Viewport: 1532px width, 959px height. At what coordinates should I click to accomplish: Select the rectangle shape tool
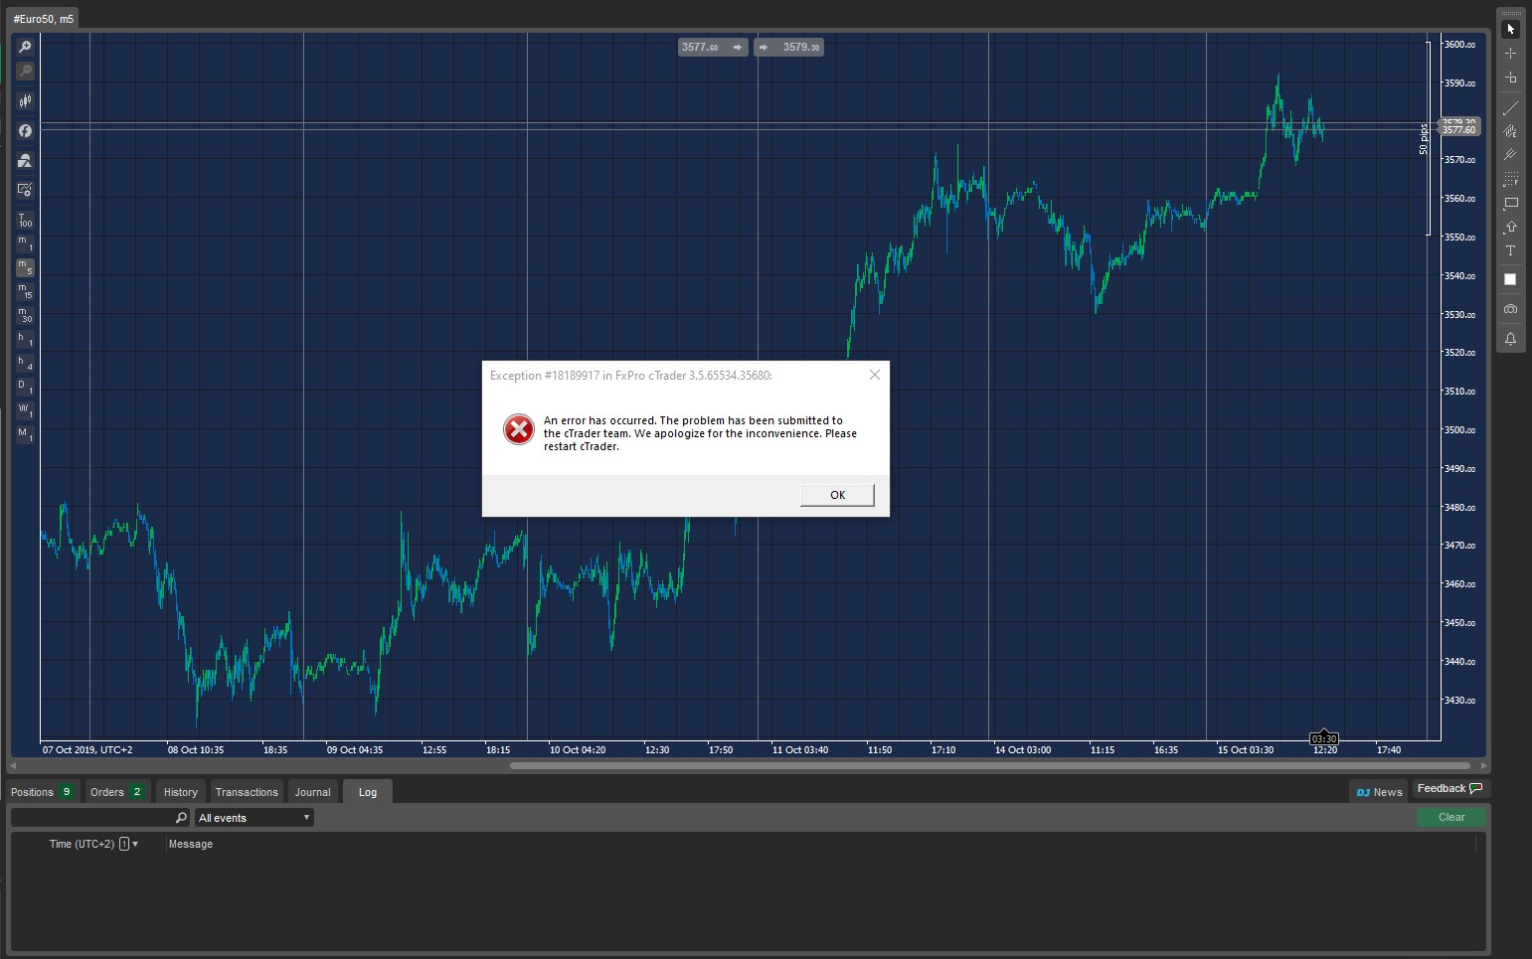(1510, 203)
